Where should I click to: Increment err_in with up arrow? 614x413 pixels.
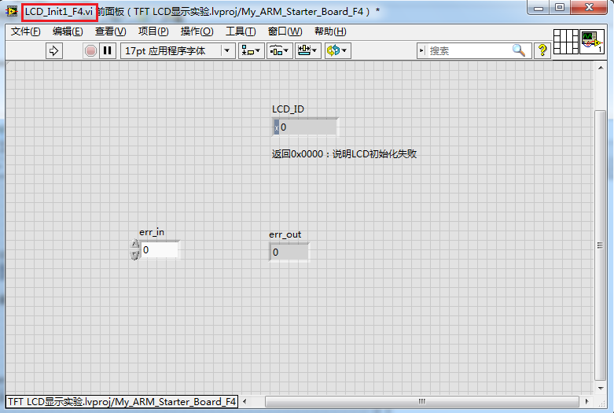(134, 245)
